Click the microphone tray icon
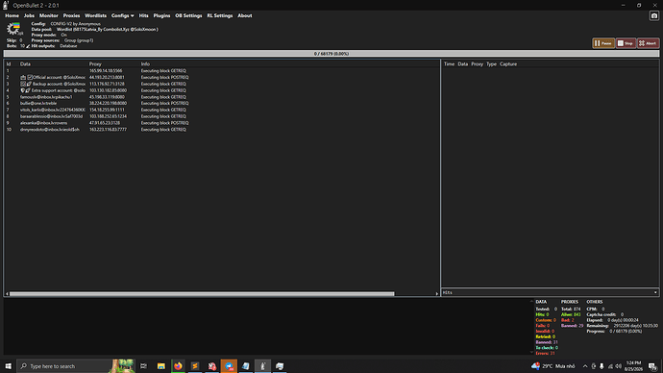Screen dimensions: 663x373 [602, 366]
